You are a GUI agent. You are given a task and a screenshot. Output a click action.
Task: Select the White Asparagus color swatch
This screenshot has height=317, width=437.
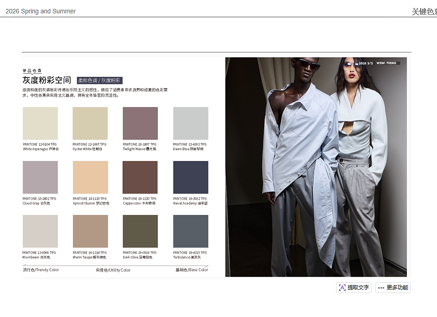point(40,123)
